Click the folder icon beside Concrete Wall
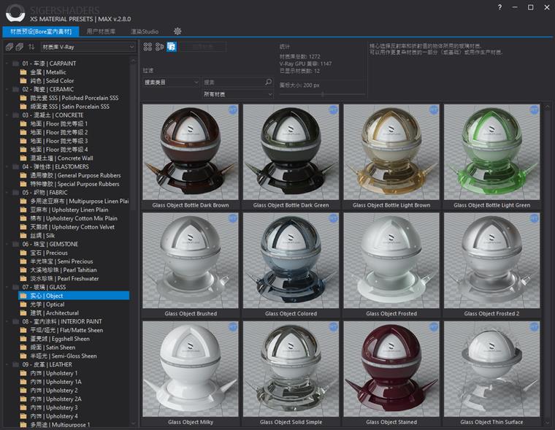The width and height of the screenshot is (555, 430). [23, 158]
